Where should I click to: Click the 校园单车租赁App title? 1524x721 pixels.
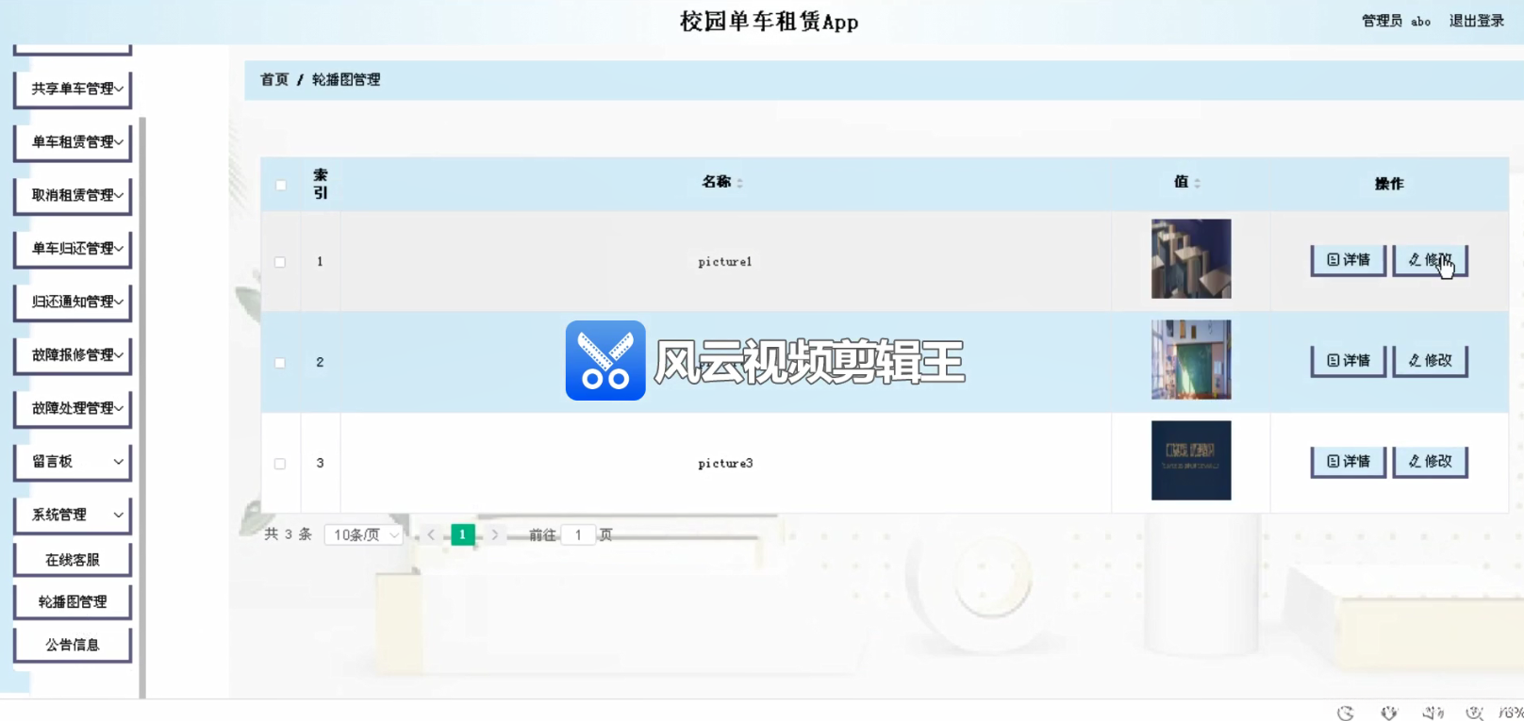(770, 22)
